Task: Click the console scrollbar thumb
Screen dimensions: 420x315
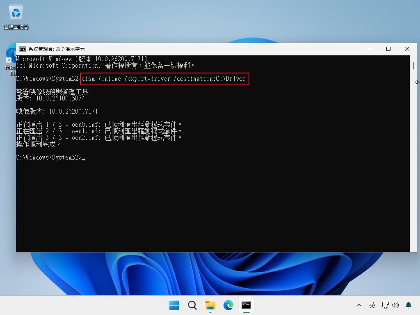Action: 413,66
